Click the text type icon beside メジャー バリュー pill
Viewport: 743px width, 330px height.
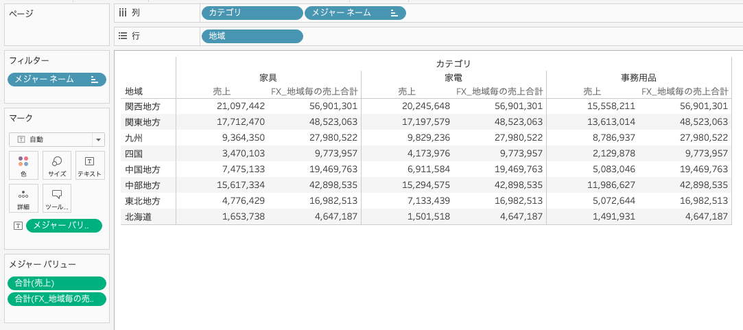coord(18,226)
